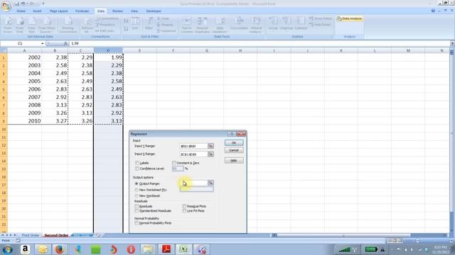Click the Subtotal icon
This screenshot has width=455, height=255.
[x=301, y=23]
